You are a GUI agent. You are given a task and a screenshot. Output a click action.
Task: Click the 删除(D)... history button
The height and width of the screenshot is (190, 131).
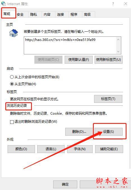[79, 132]
